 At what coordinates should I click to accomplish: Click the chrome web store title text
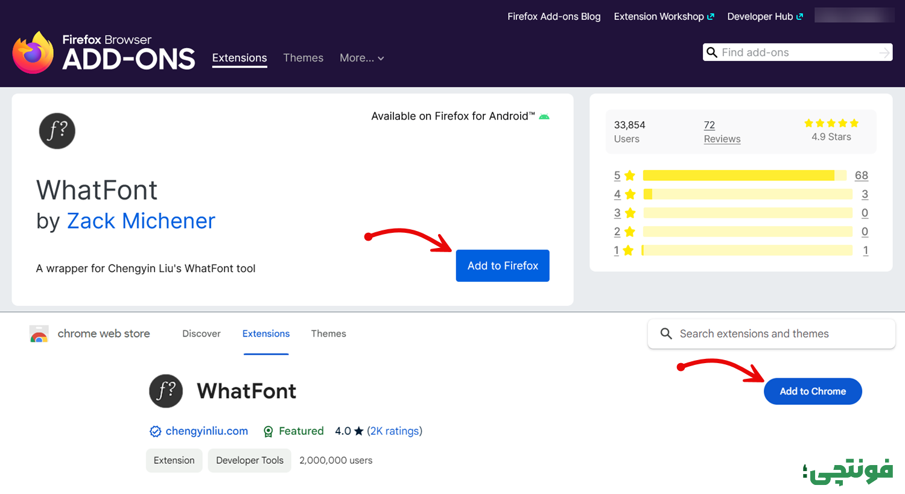(104, 334)
